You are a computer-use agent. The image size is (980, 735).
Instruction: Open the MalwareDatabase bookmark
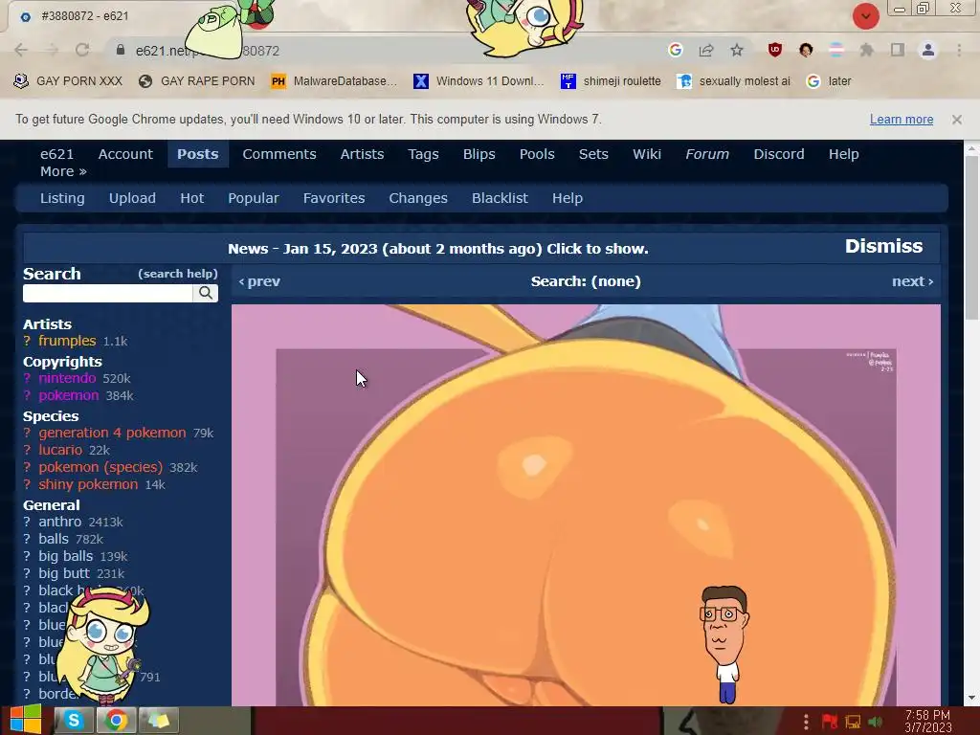point(334,81)
